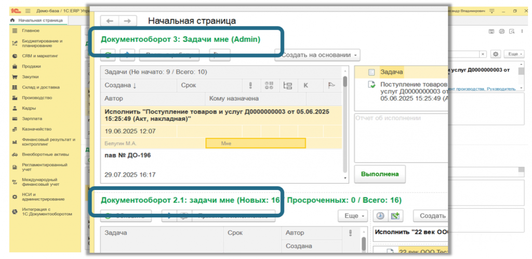Viewport: 532px width, 259px height.
Task: Open the Руководитель link in the background window
Action: point(502,88)
